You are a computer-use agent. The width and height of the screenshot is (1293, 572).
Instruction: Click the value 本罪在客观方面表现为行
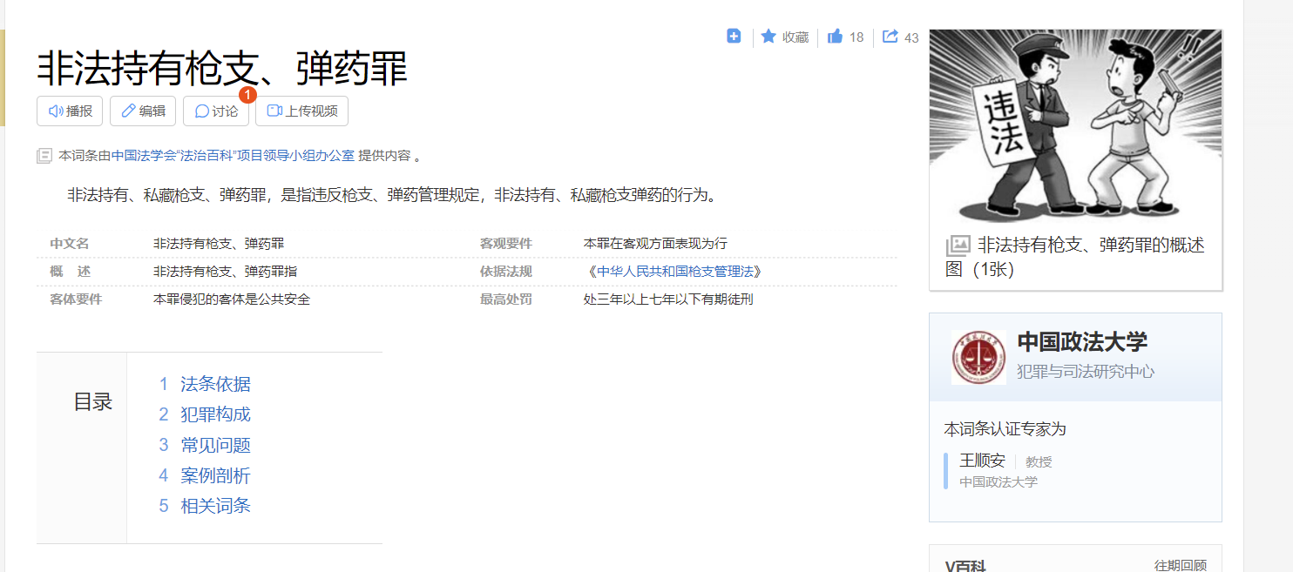(655, 244)
